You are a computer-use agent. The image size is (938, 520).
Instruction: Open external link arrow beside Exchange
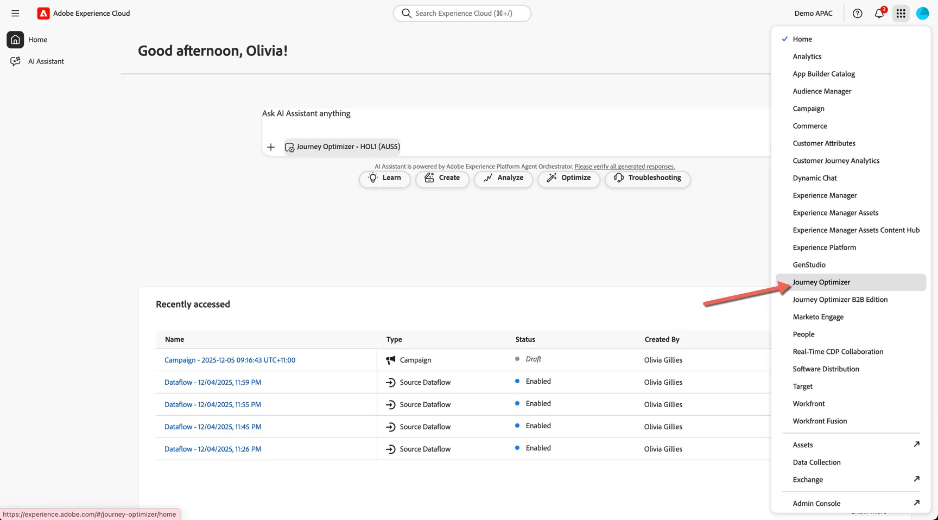click(916, 479)
